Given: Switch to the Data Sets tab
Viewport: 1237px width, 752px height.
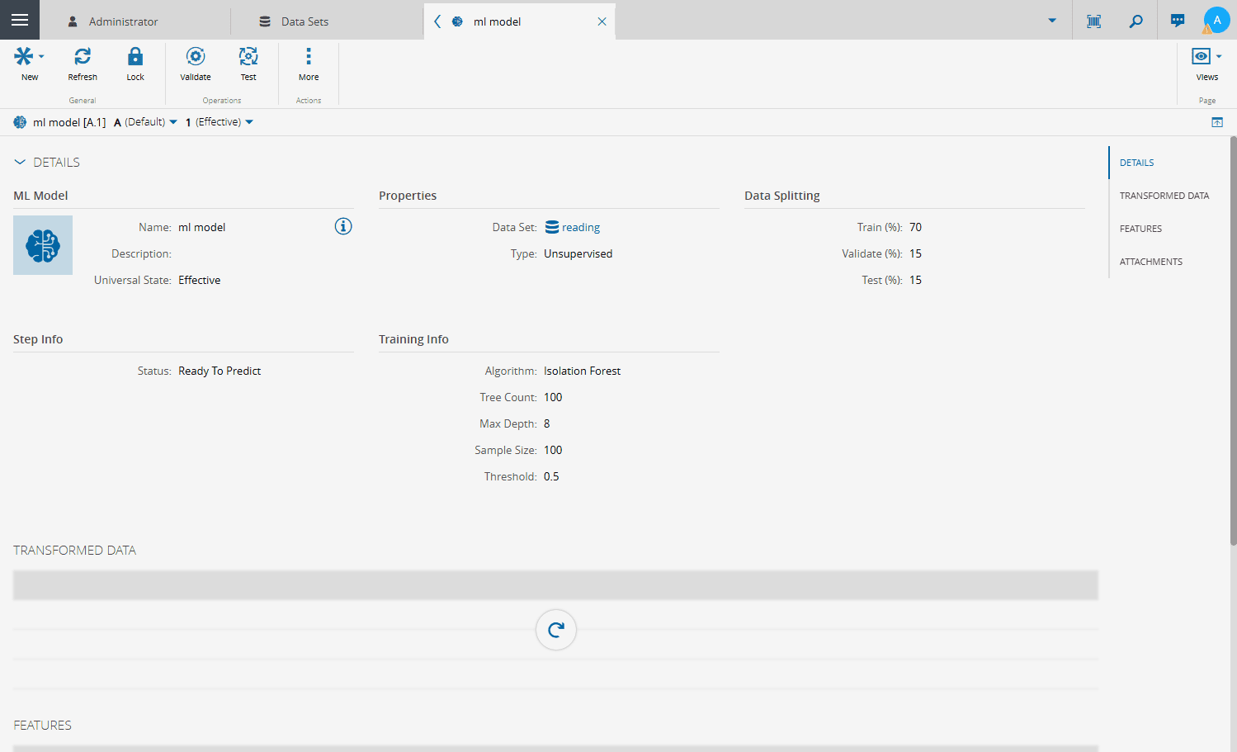Looking at the screenshot, I should [305, 21].
